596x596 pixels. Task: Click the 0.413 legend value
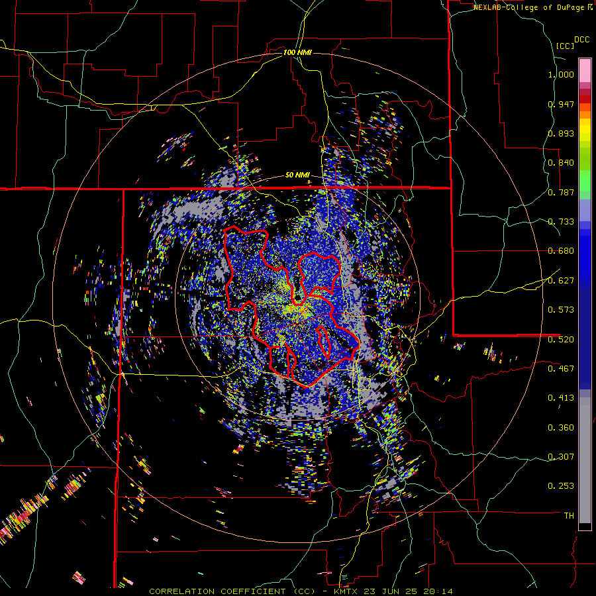tap(561, 398)
